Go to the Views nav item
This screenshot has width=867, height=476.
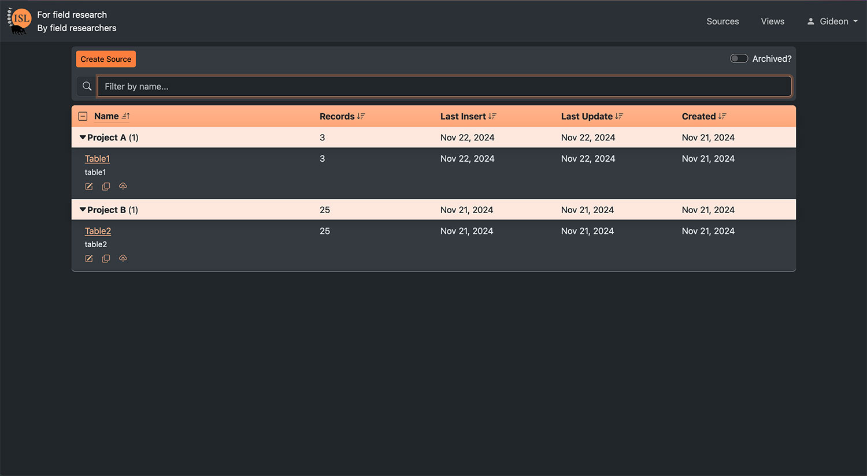772,21
